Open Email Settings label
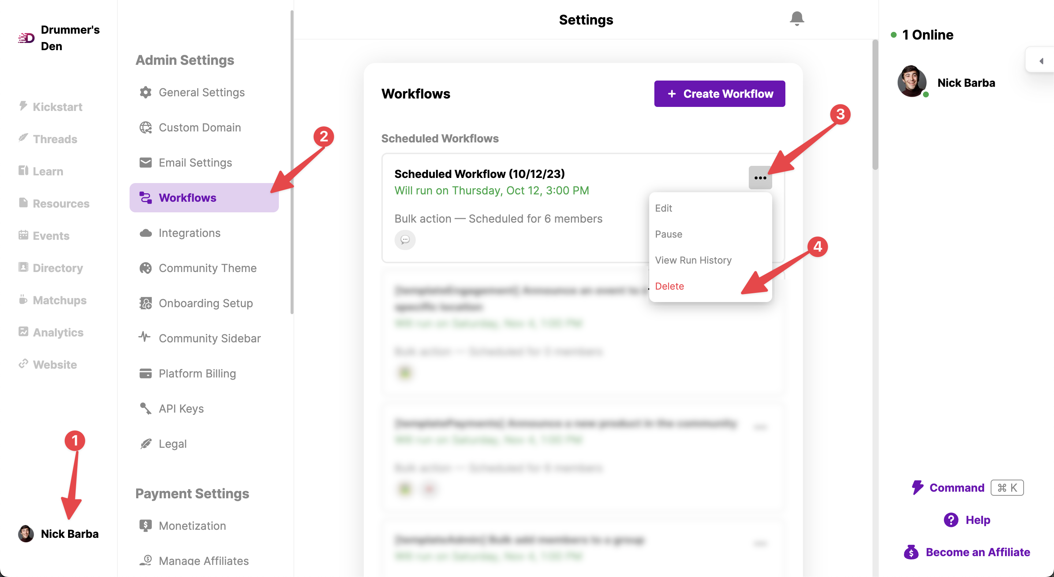 coord(195,163)
